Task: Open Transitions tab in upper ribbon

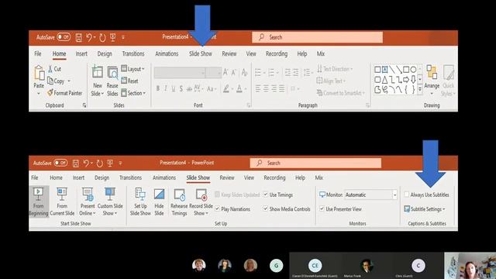Action: (133, 53)
